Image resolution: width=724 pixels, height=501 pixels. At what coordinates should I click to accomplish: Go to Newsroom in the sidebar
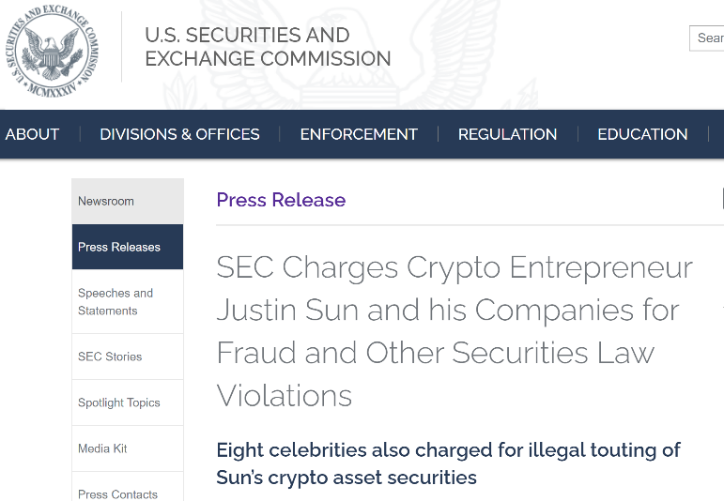point(106,201)
